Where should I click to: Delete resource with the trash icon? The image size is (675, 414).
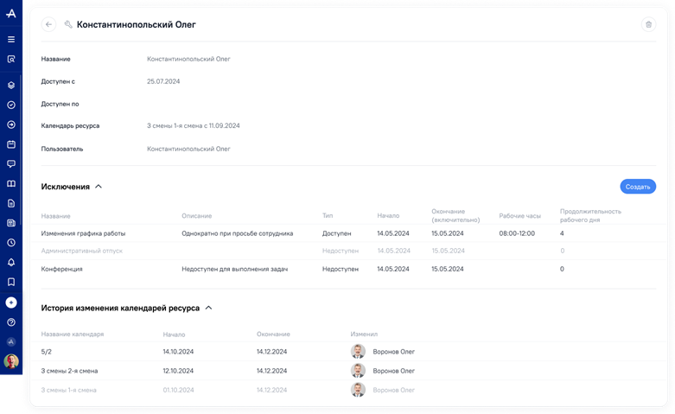click(649, 24)
